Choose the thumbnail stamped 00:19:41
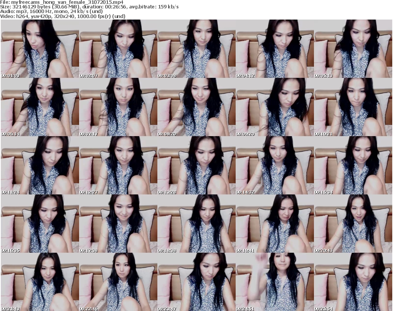 [x=275, y=224]
